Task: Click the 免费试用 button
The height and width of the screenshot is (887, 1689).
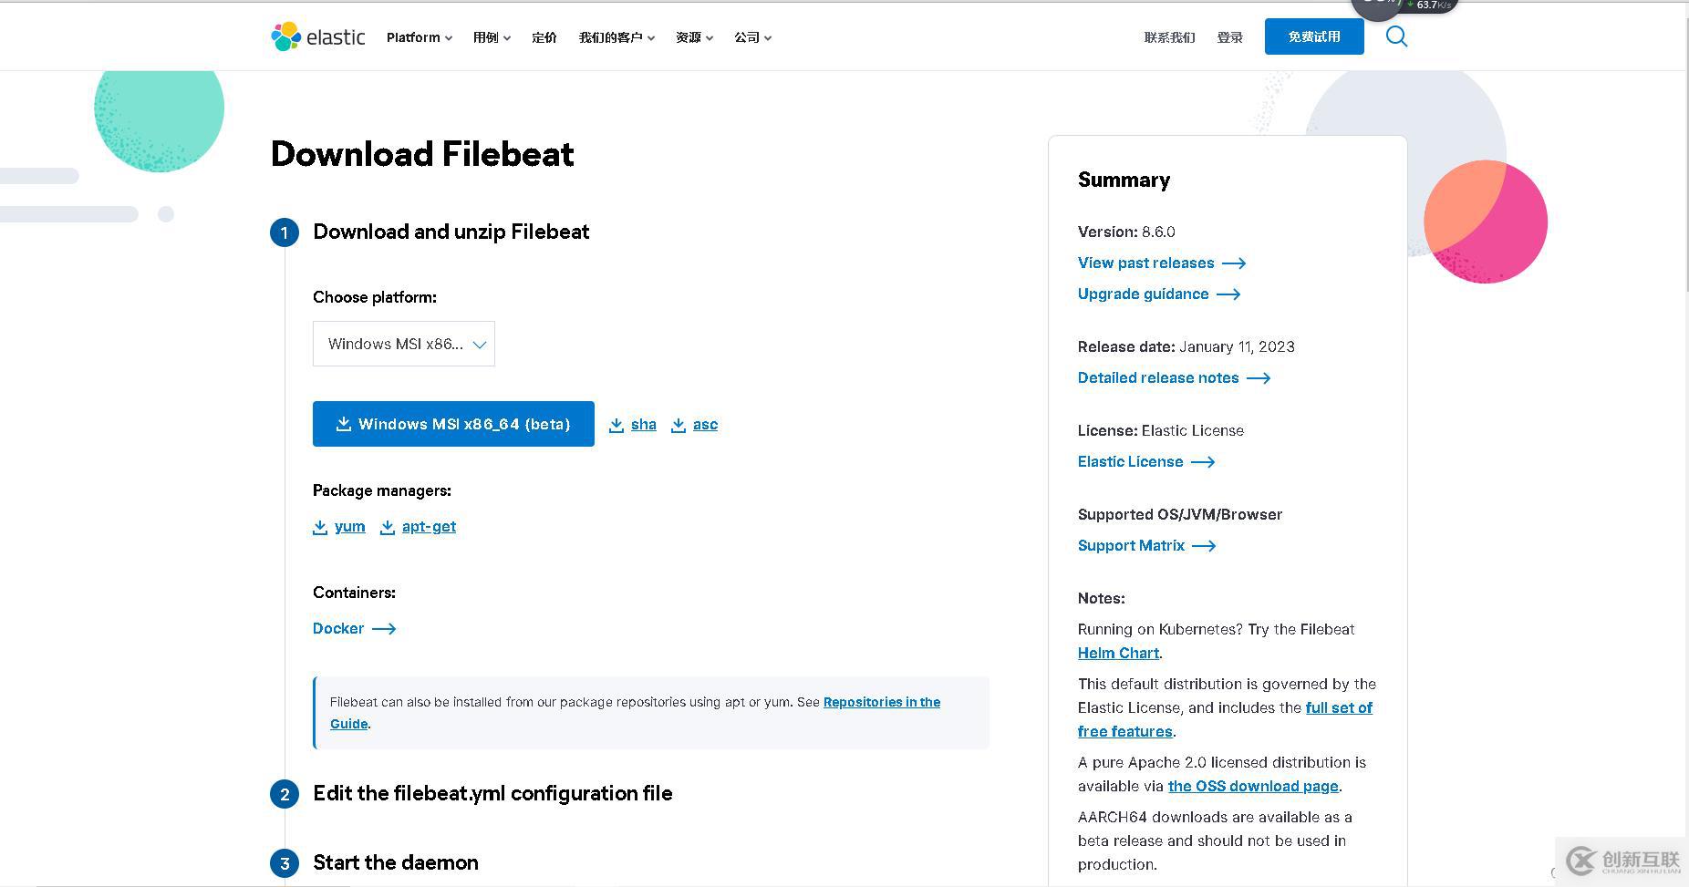Action: [x=1314, y=36]
